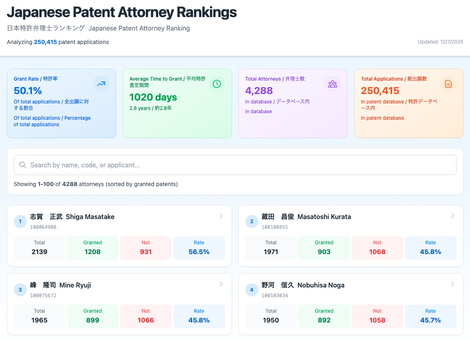The image size is (470, 340).
Task: Select the Granted 1208 stat tile
Action: tap(93, 248)
